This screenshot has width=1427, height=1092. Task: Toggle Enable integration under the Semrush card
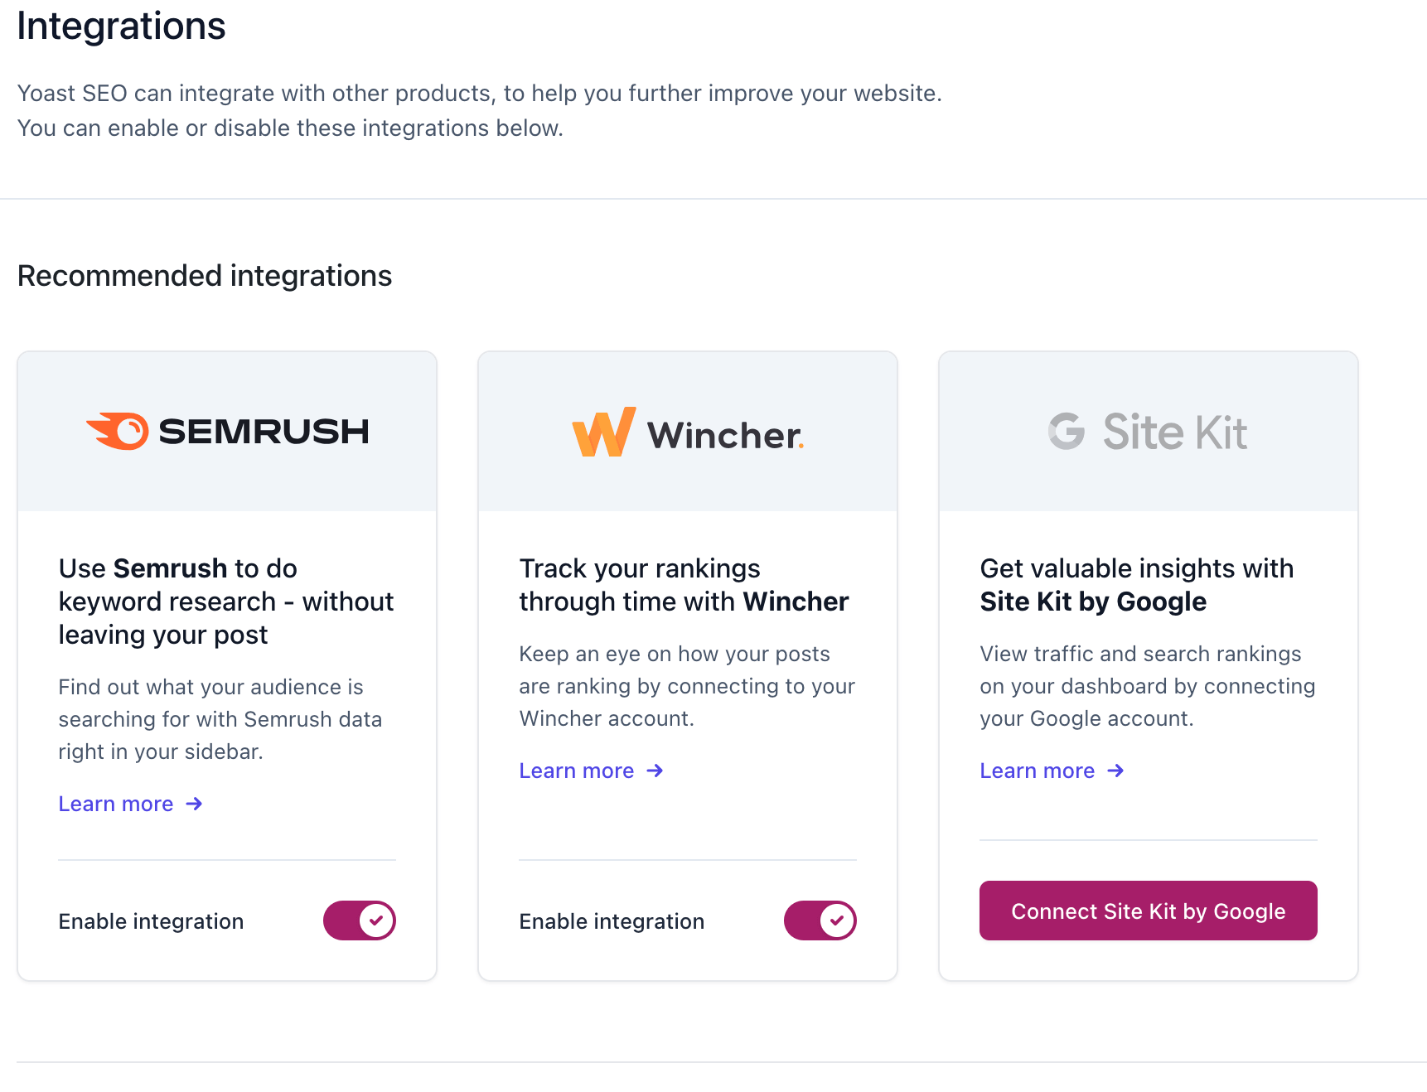[359, 920]
